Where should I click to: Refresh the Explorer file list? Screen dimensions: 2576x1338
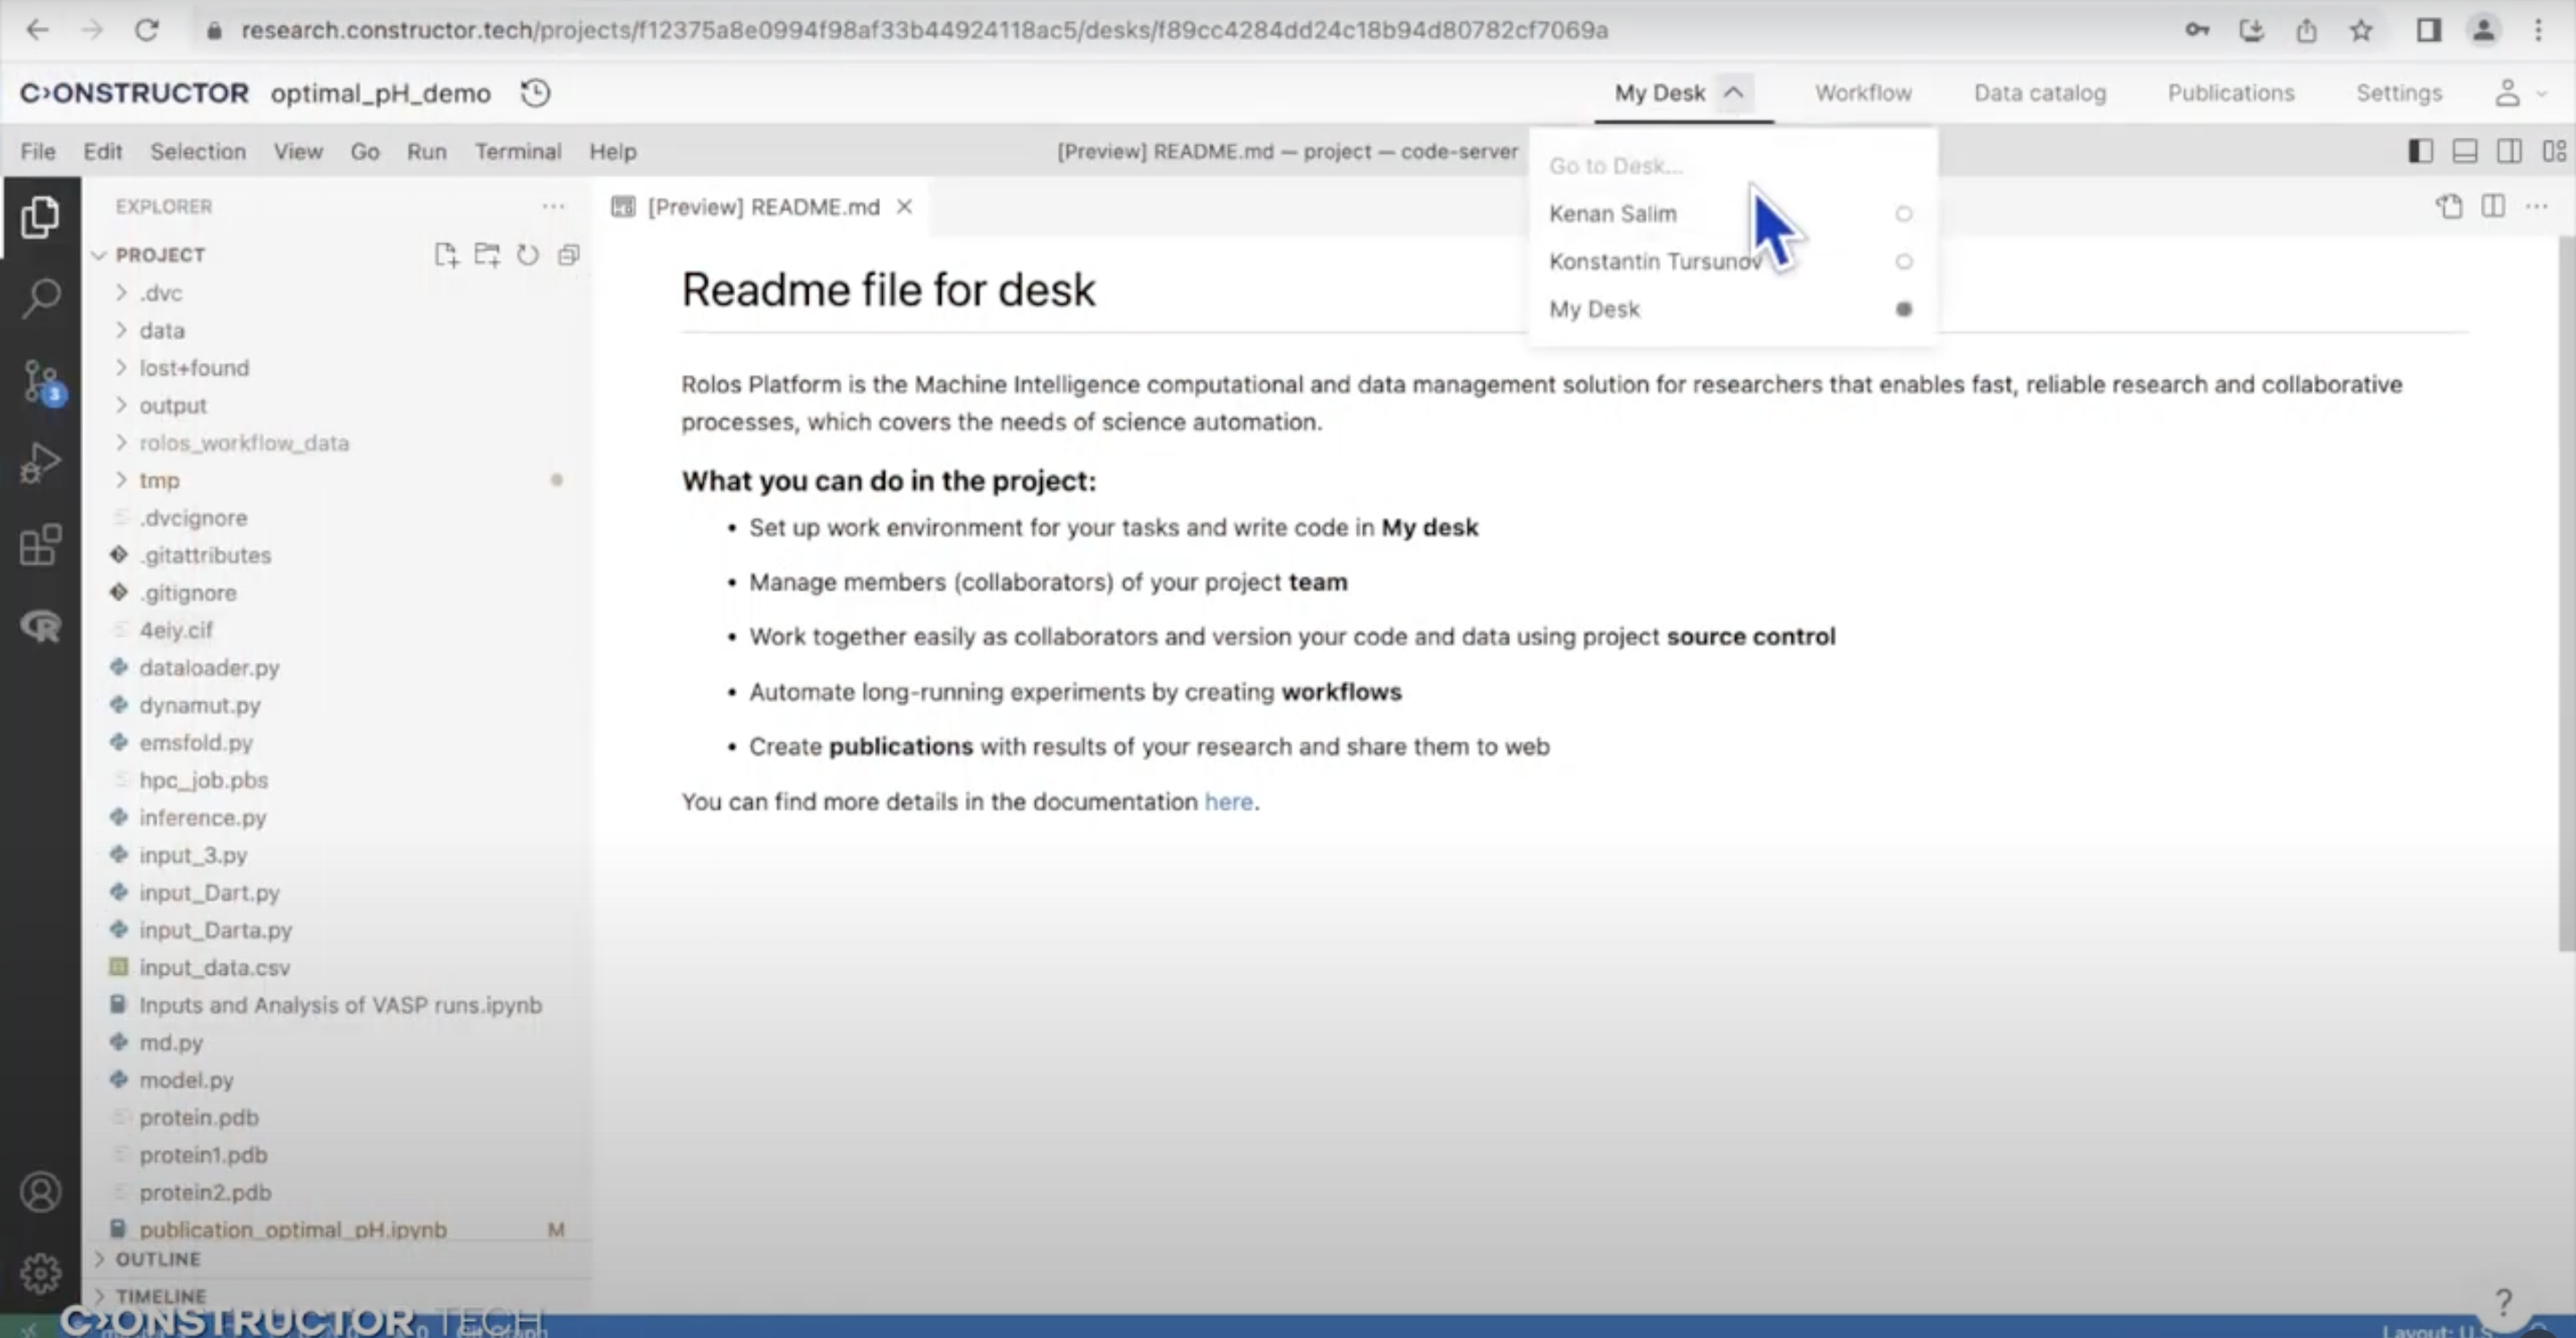(x=528, y=255)
